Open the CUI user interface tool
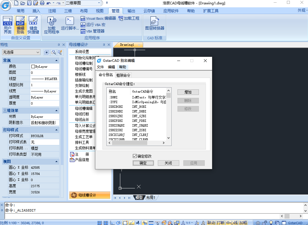This screenshot has height=225, width=308. [8, 25]
